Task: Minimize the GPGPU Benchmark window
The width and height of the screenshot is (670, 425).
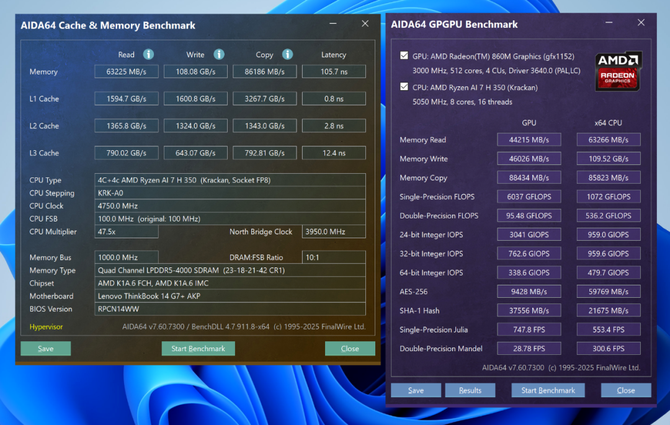Action: point(609,22)
